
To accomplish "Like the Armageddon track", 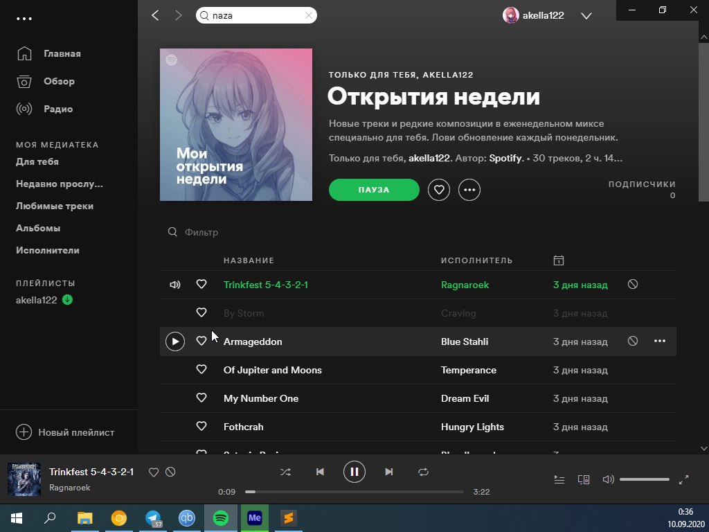I will pos(201,341).
